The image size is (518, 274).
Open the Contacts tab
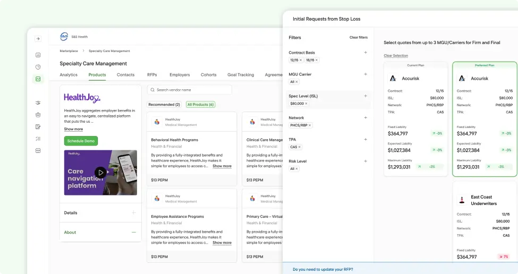coord(125,75)
